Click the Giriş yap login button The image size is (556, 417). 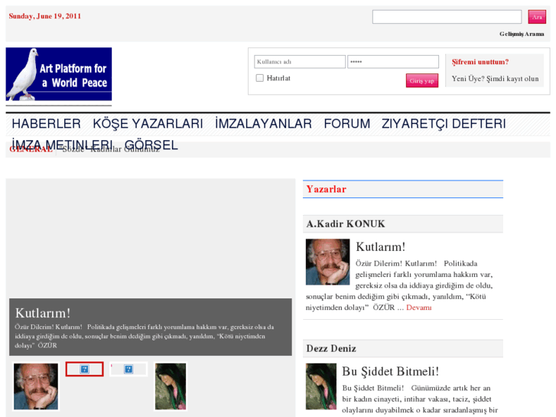(x=422, y=80)
